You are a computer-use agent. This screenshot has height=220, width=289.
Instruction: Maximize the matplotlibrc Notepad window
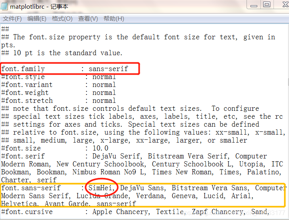266,4
